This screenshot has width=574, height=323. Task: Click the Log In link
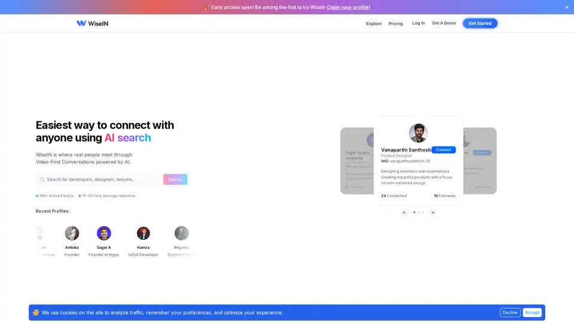tap(419, 23)
